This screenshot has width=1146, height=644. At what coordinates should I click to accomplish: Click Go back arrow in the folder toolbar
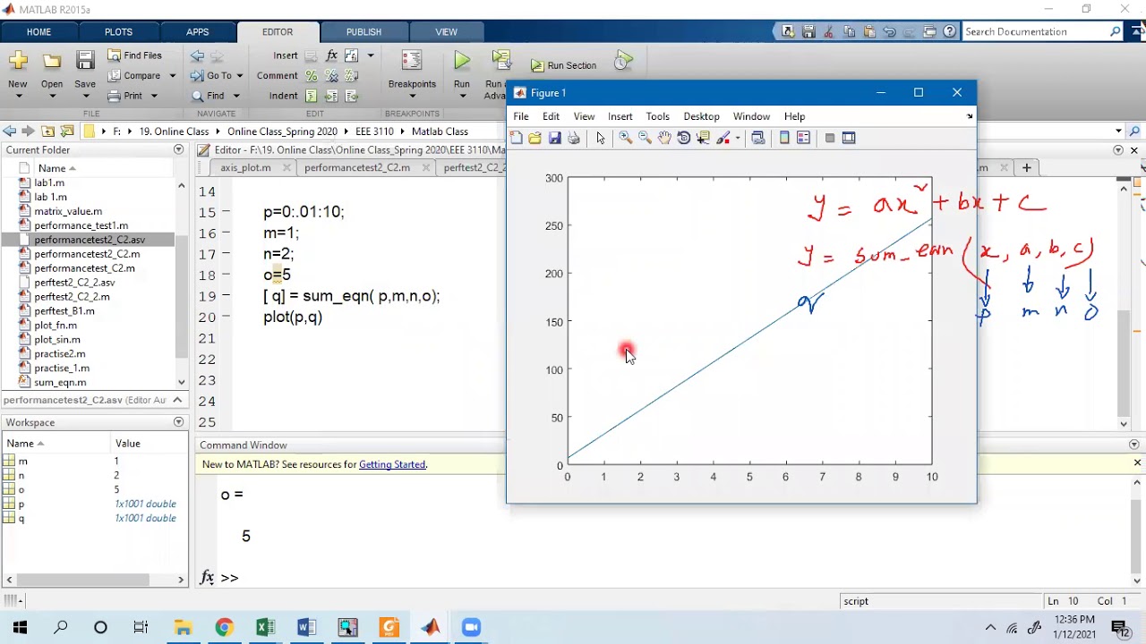pyautogui.click(x=9, y=131)
